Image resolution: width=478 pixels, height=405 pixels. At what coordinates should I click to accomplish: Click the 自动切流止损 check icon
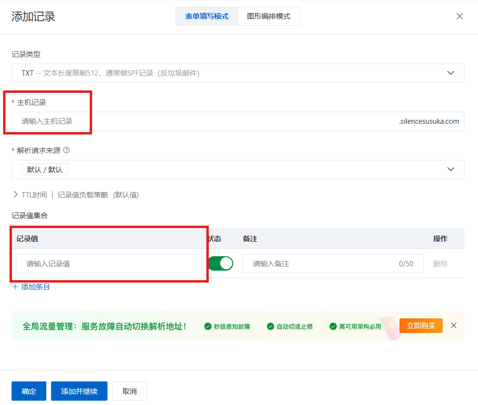(270, 327)
